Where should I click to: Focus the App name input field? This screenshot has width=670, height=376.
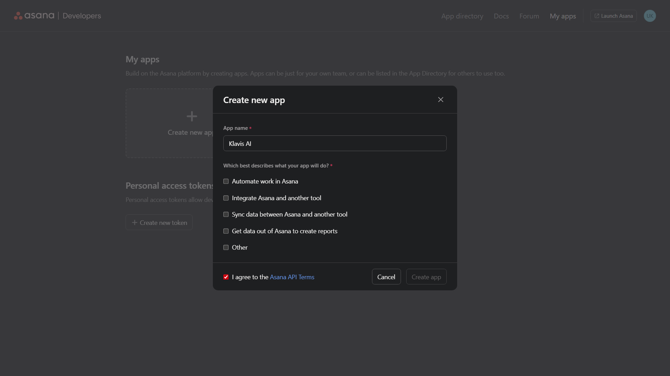coord(335,143)
